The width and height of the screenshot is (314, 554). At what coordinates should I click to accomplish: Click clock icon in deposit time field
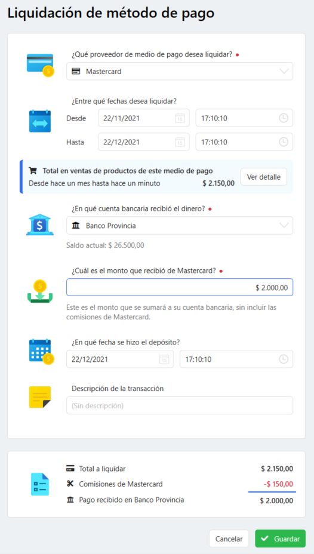(x=284, y=359)
